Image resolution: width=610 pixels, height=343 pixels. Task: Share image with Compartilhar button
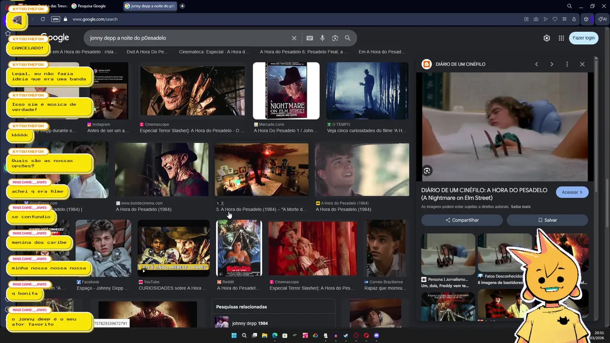tap(462, 220)
